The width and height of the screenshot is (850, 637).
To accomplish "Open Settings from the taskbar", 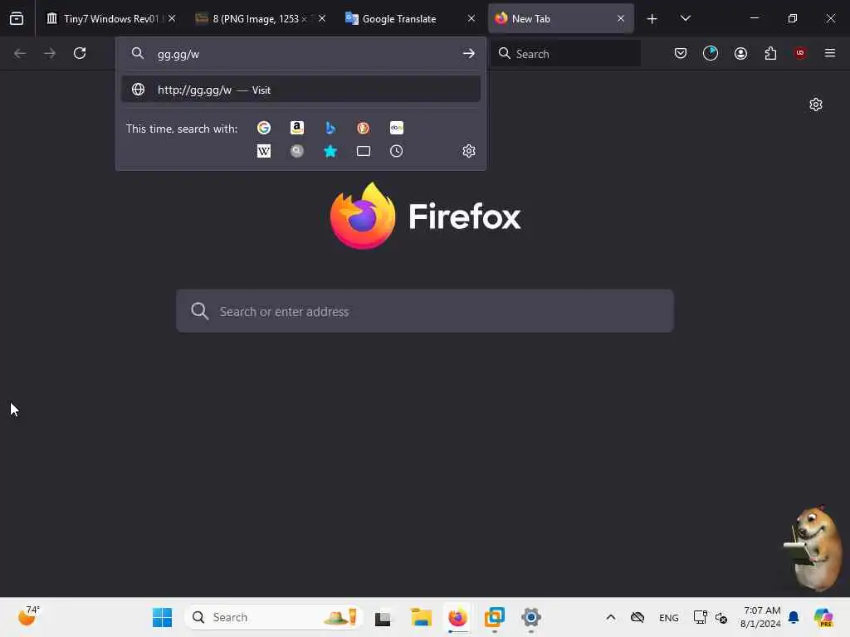I will (x=531, y=617).
